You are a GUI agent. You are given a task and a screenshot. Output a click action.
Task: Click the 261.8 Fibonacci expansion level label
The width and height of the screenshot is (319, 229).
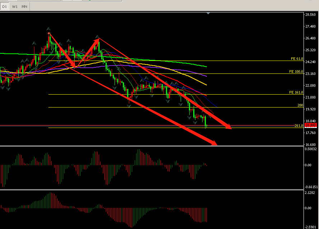299,126
